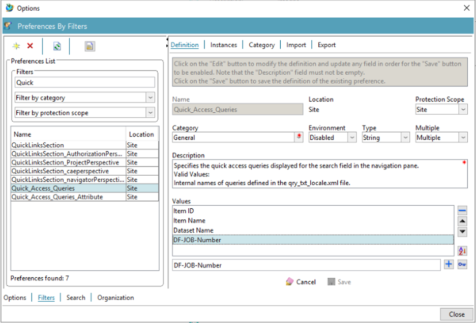Open the preference report document icon
Screen dimensions: 476x323
click(x=90, y=46)
